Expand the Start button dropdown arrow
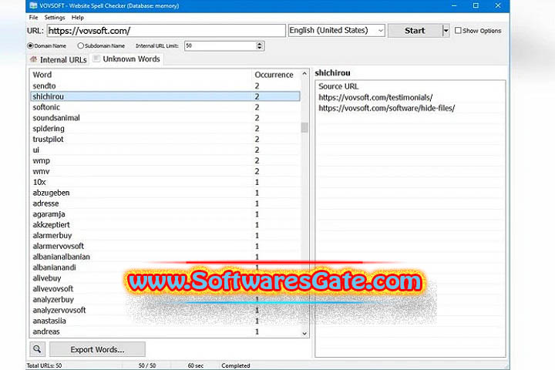555x370 pixels. 446,31
